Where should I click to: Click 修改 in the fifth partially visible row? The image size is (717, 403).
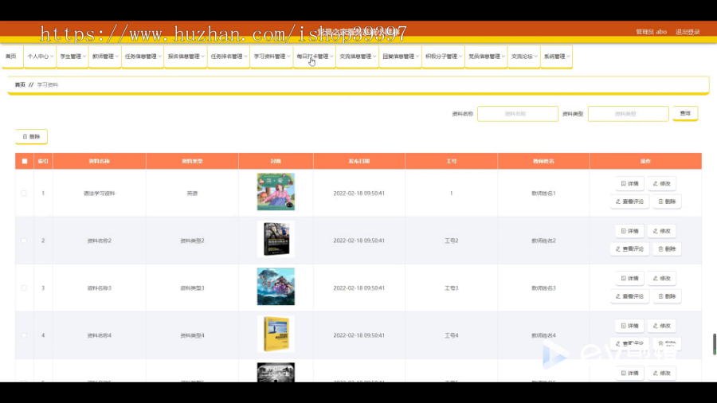[x=662, y=374]
